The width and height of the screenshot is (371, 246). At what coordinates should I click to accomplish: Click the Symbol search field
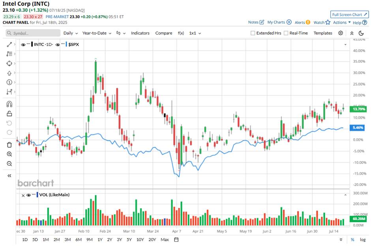33,33
